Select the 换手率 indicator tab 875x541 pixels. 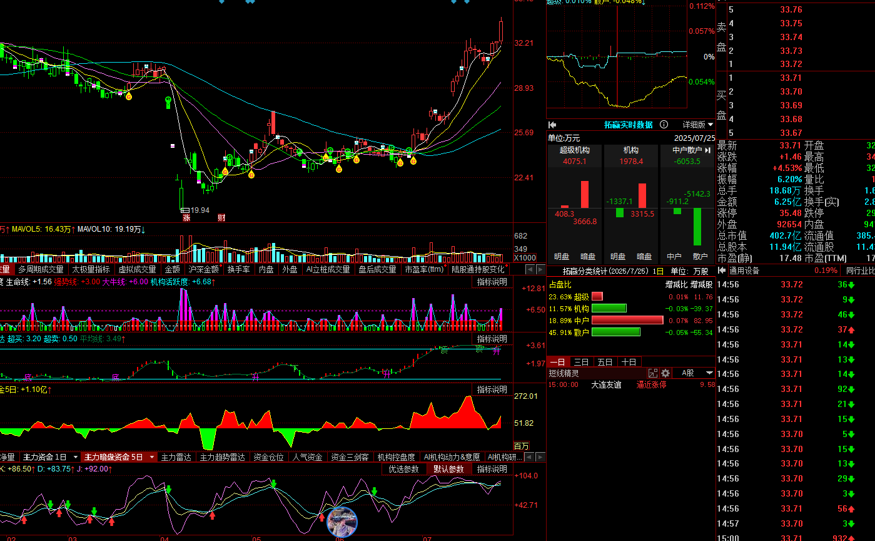[x=239, y=269]
